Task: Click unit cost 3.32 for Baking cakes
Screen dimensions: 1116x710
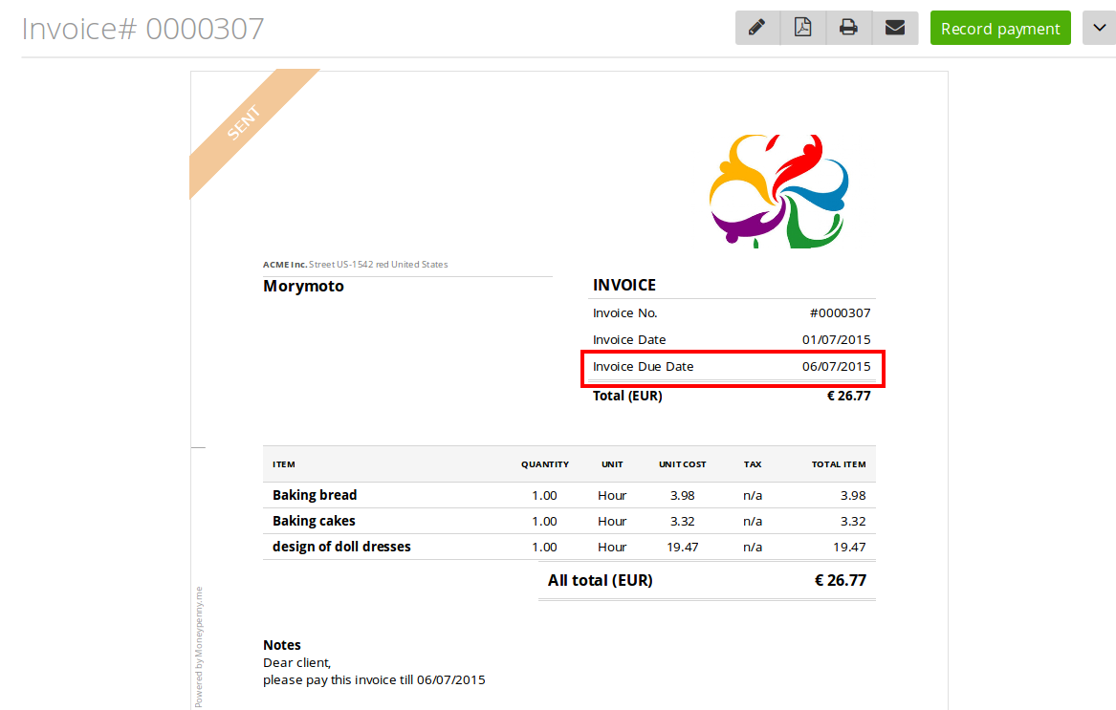Action: click(682, 521)
